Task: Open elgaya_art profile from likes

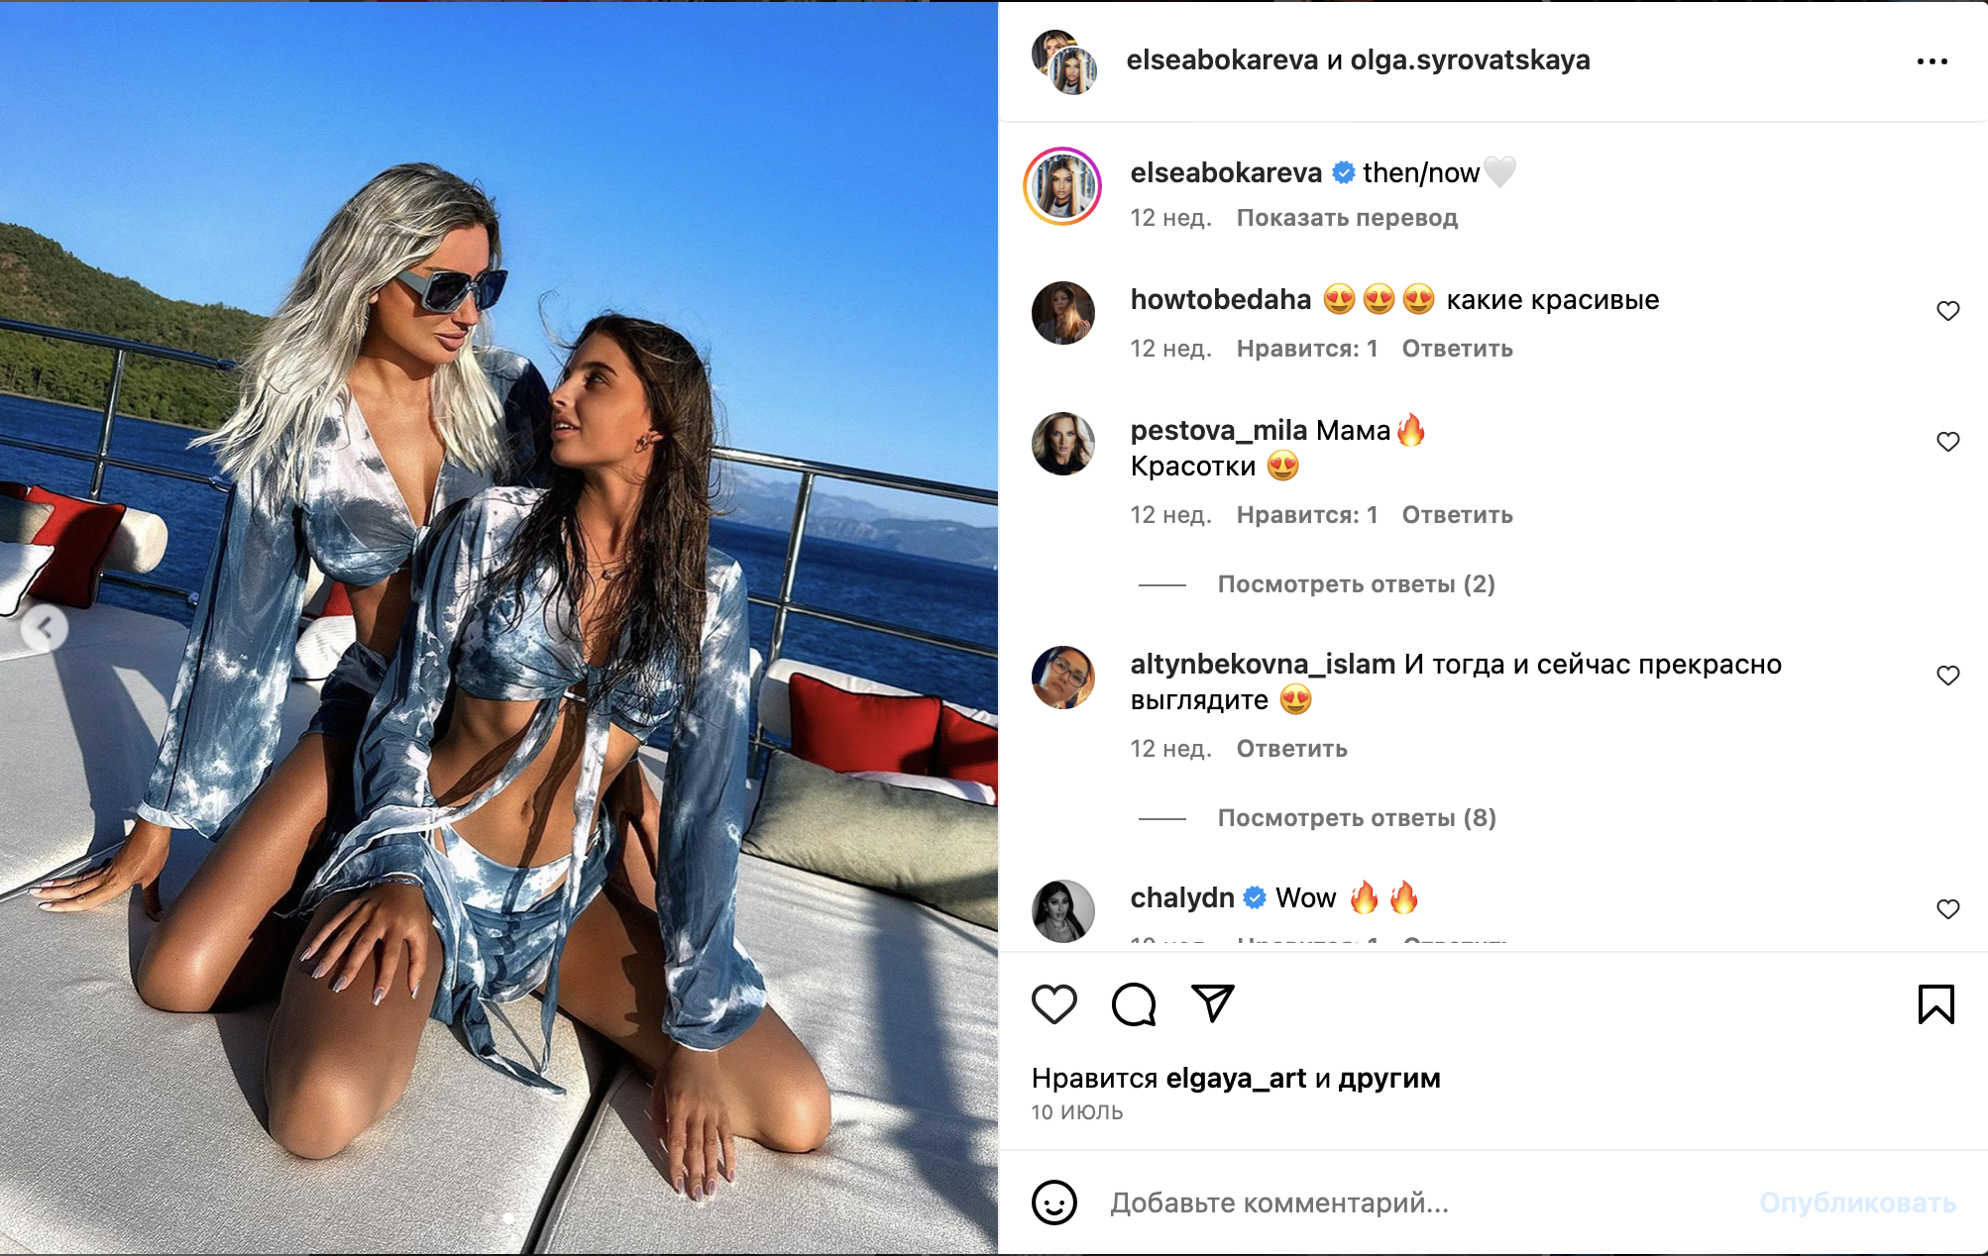Action: click(1236, 1078)
